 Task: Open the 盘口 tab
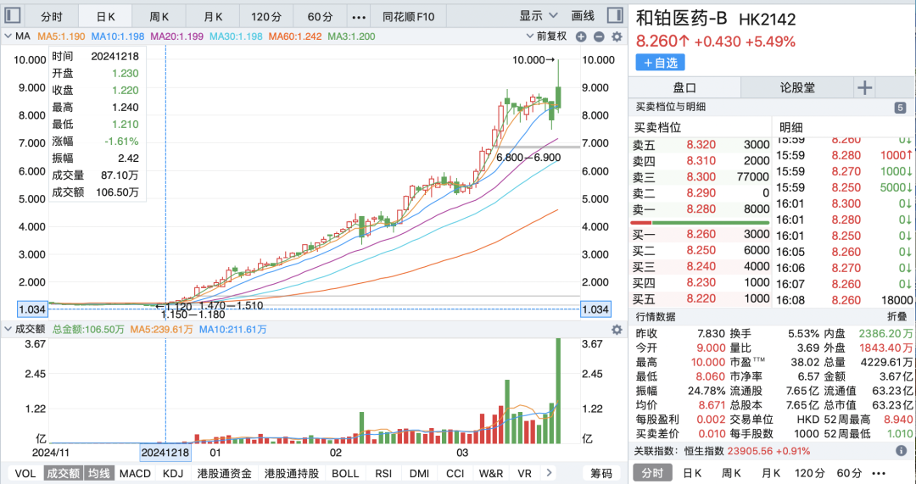(684, 87)
